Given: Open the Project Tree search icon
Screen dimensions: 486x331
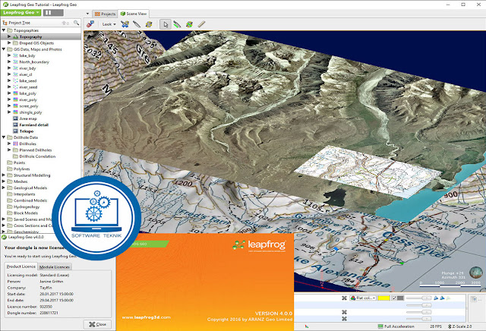Looking at the screenshot, I should 76,23.
